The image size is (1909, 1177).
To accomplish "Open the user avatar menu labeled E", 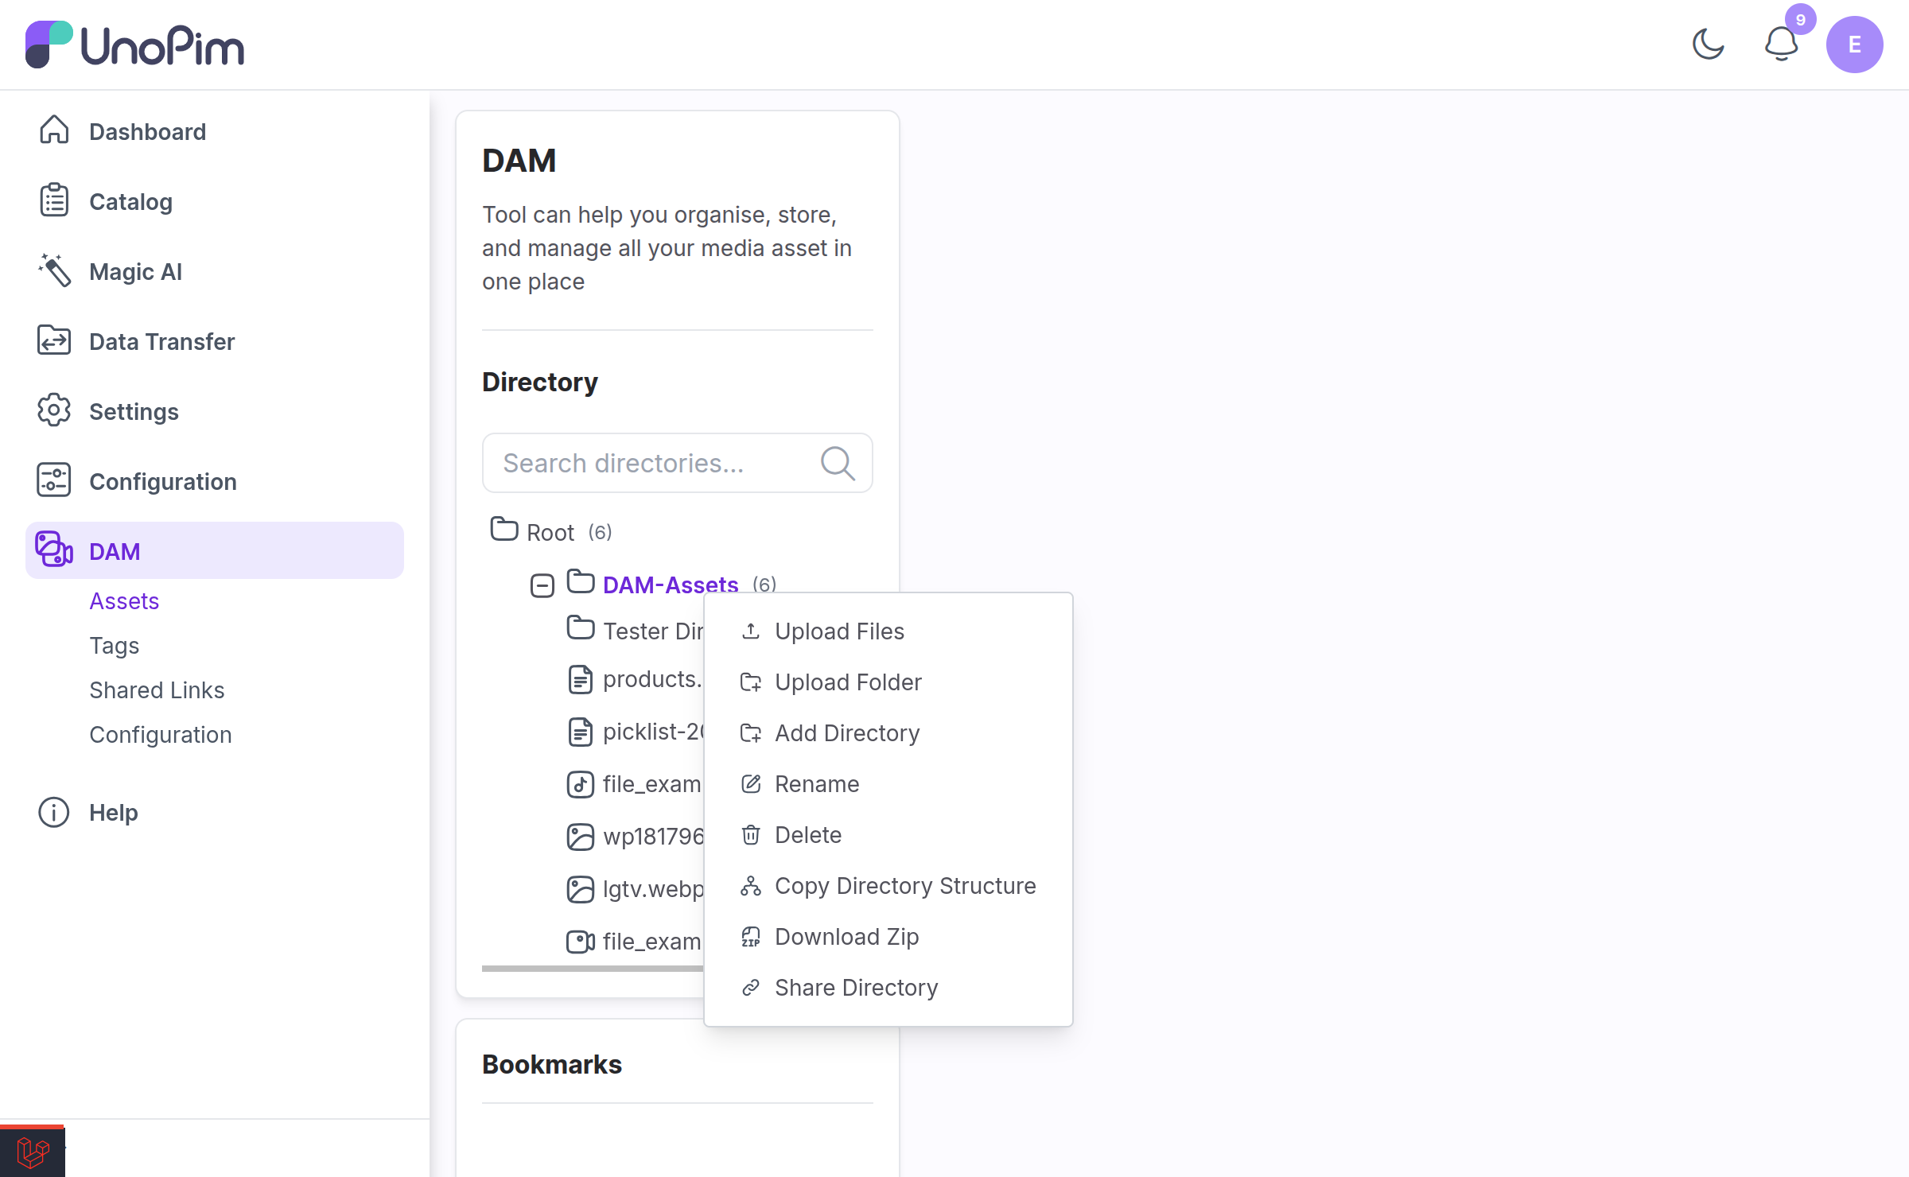I will pos(1854,45).
